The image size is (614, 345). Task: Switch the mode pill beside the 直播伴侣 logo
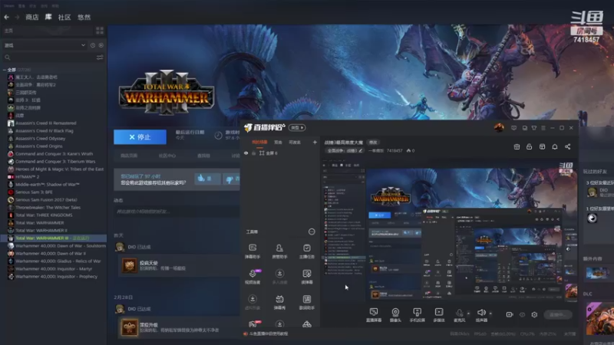click(x=297, y=127)
